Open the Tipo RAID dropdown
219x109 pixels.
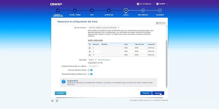(92, 60)
